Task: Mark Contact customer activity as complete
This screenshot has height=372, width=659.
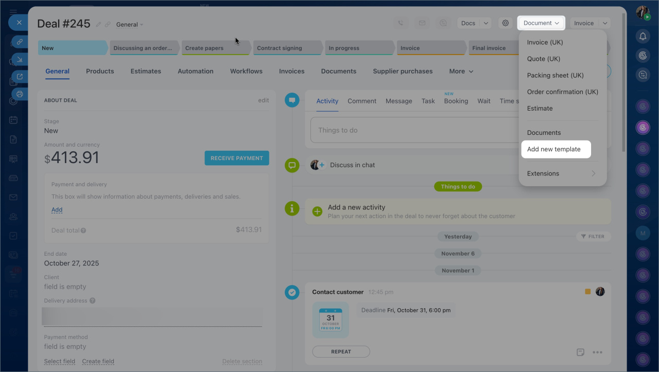Action: pyautogui.click(x=292, y=292)
